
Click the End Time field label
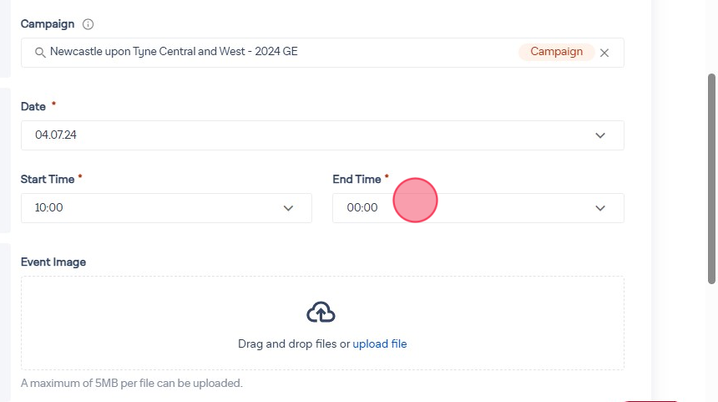[356, 179]
